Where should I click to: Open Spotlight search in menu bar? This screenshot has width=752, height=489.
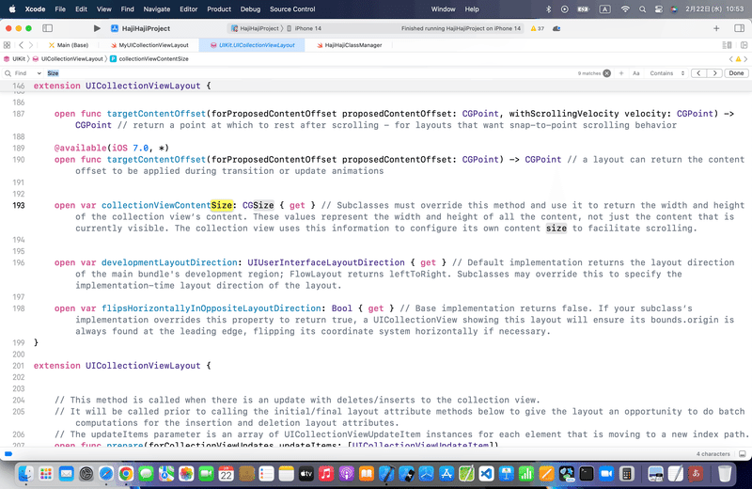pos(642,9)
